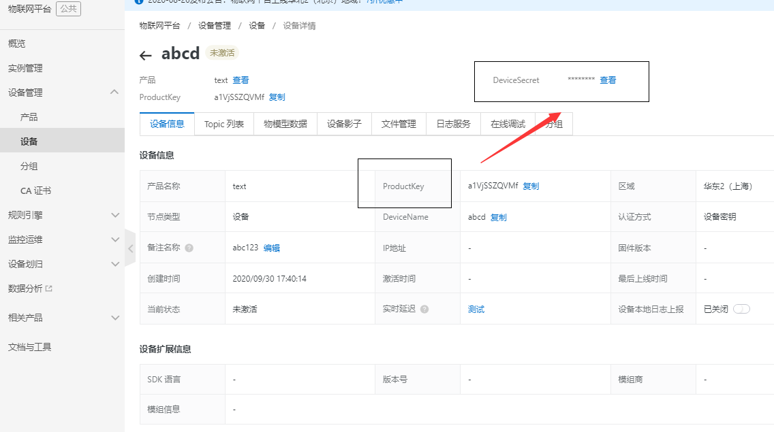Navigate back using arrow beside device name abcd
774x432 pixels.
pos(145,54)
